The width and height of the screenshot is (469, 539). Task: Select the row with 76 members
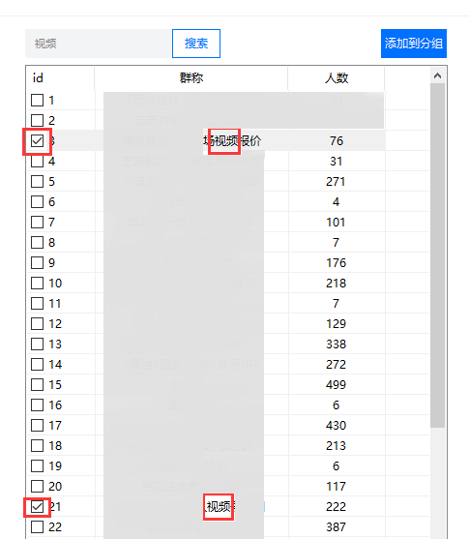point(228,141)
